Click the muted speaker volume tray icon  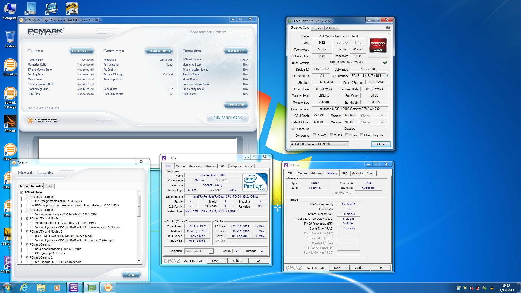[x=472, y=288]
